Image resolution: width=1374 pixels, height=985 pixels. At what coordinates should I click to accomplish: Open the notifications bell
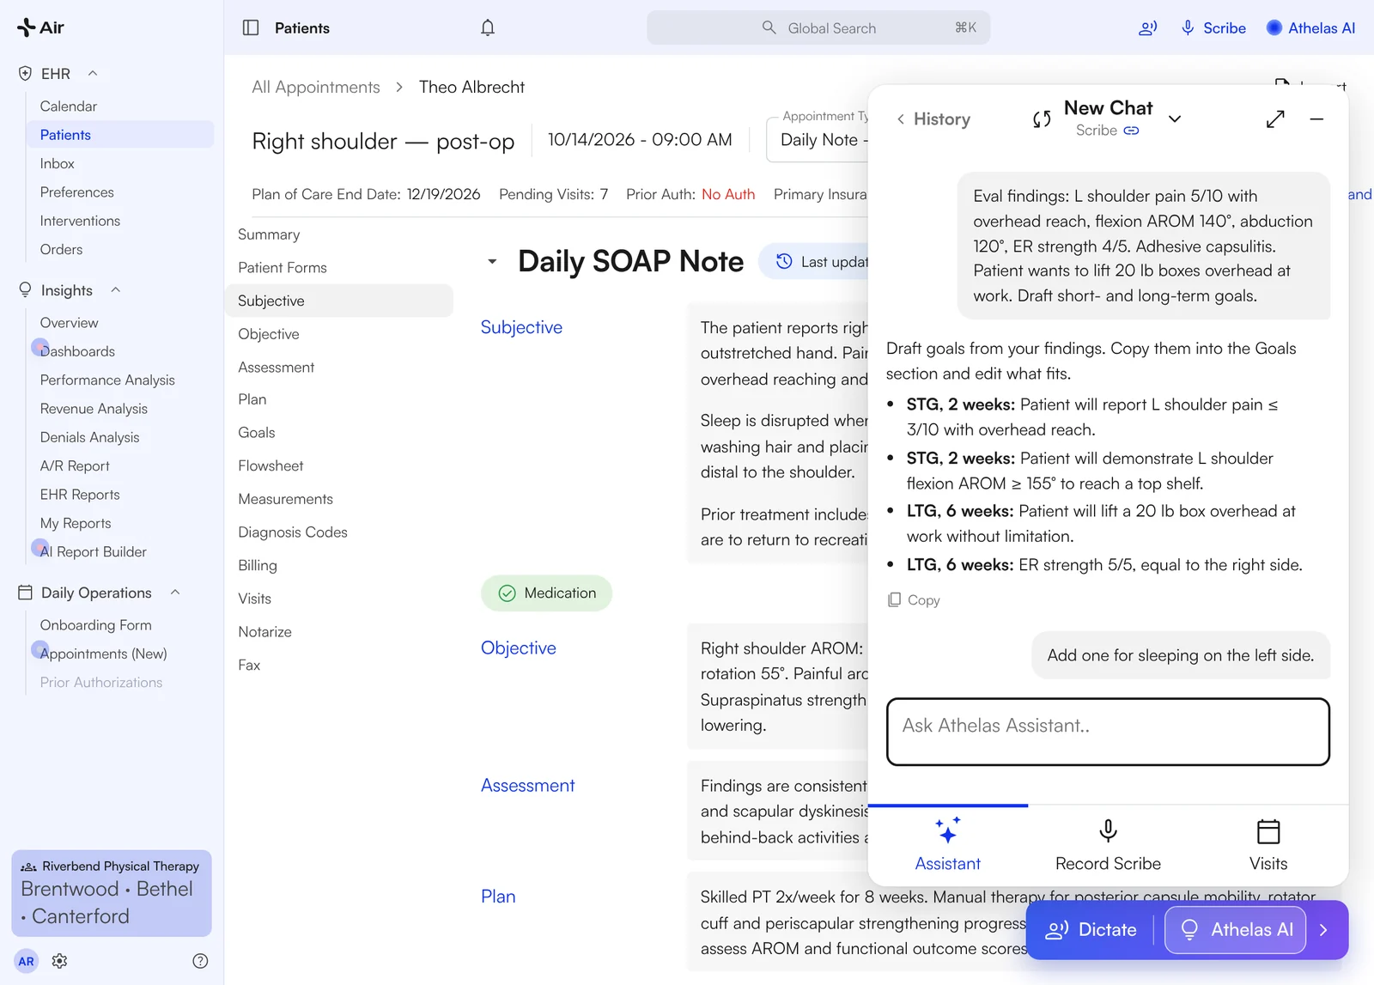click(488, 27)
